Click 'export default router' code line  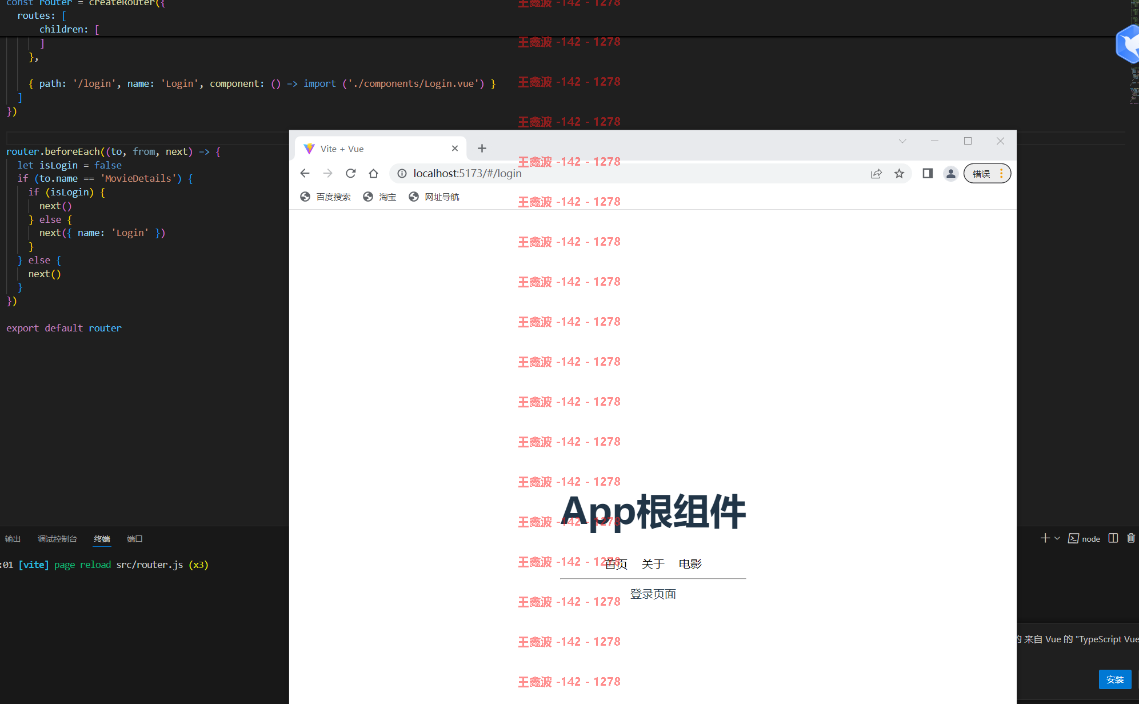pyautogui.click(x=64, y=328)
